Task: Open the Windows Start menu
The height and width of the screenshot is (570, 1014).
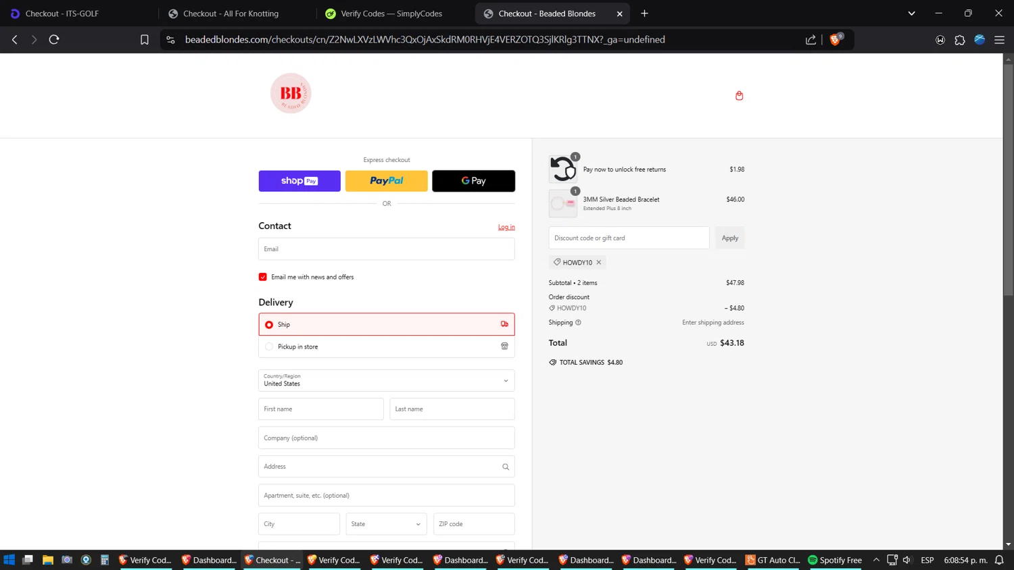Action: tap(9, 560)
